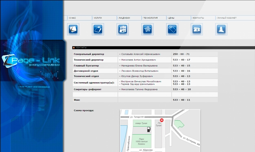Open the directions map image

[160, 130]
